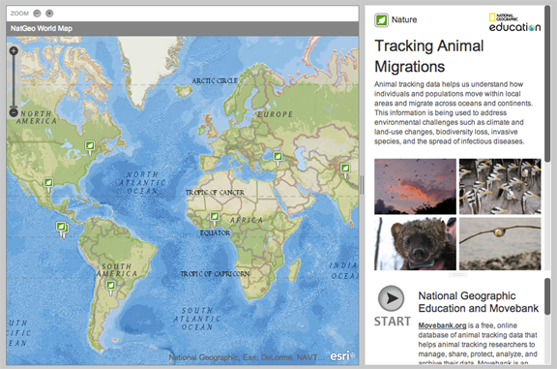Open the flying albatross photo thumbnail
557x369 pixels.
(500, 244)
